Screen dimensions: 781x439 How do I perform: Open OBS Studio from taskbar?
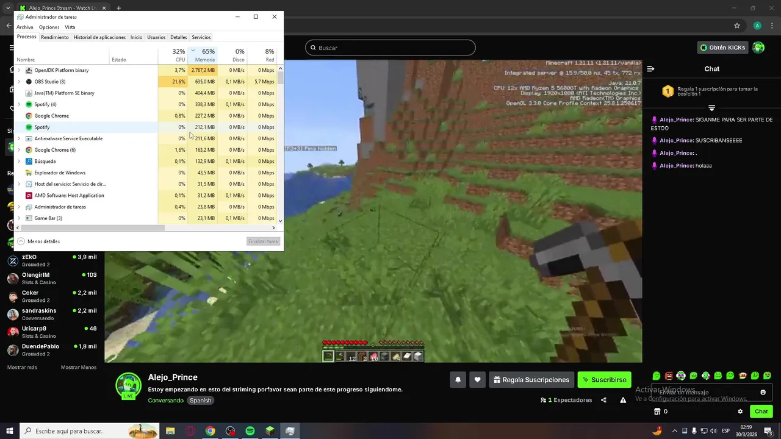coord(230,431)
